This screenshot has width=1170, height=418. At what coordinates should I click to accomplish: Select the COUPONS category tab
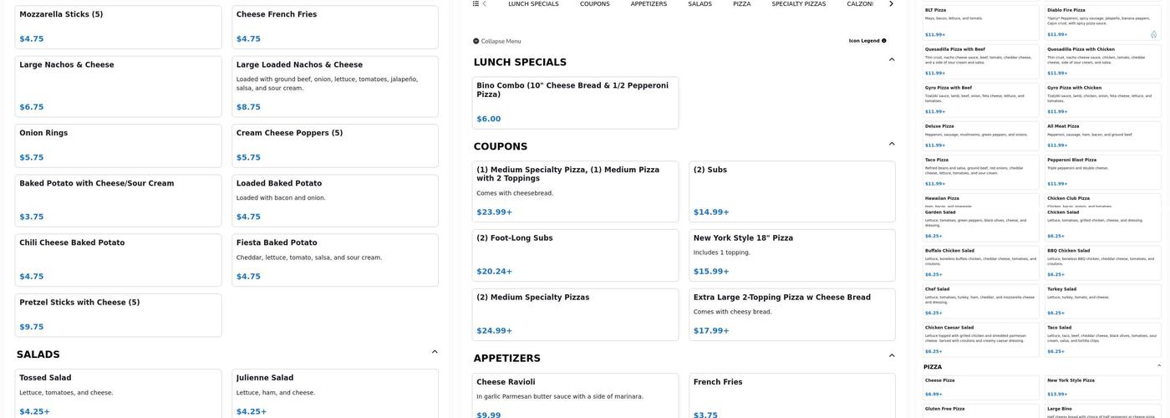pyautogui.click(x=594, y=4)
